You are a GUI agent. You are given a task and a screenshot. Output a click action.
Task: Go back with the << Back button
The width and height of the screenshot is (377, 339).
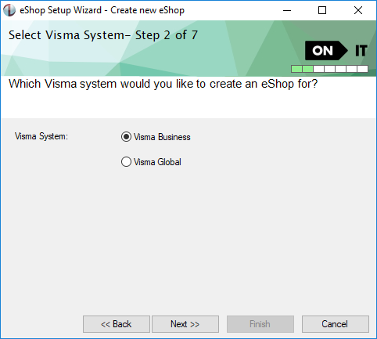(x=117, y=324)
